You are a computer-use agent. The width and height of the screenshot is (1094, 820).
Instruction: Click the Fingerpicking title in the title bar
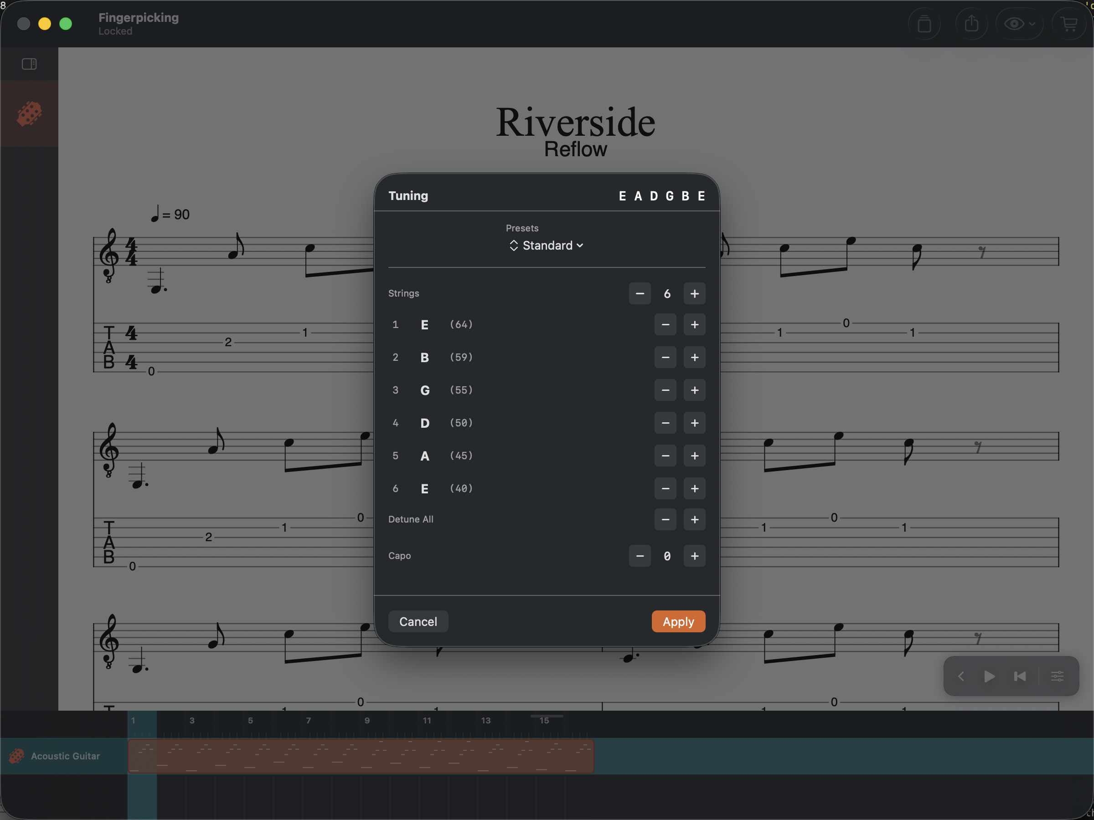coord(139,18)
